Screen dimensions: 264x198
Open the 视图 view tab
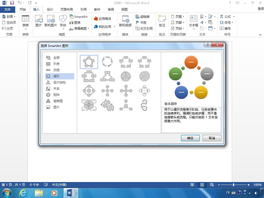124,10
